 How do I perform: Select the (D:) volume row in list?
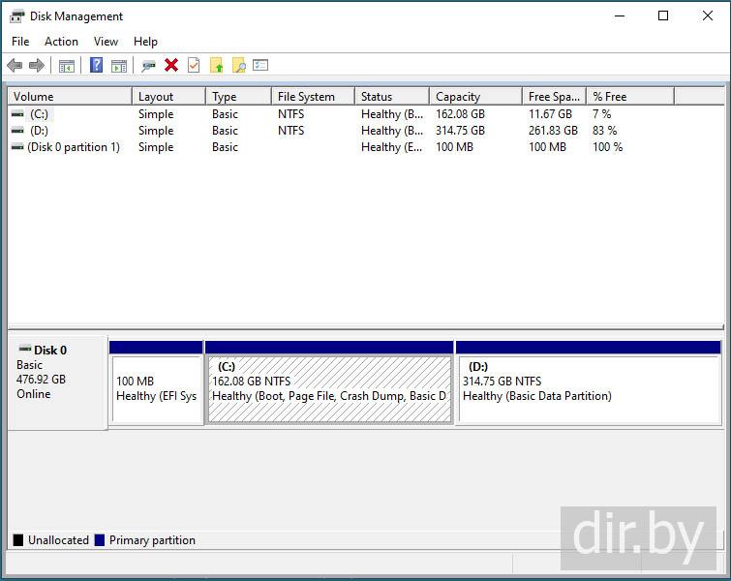click(x=39, y=131)
